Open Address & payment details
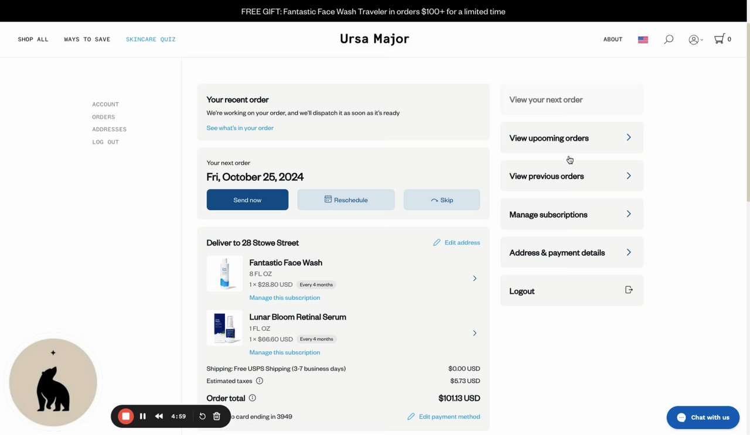The image size is (750, 435). coord(571,253)
